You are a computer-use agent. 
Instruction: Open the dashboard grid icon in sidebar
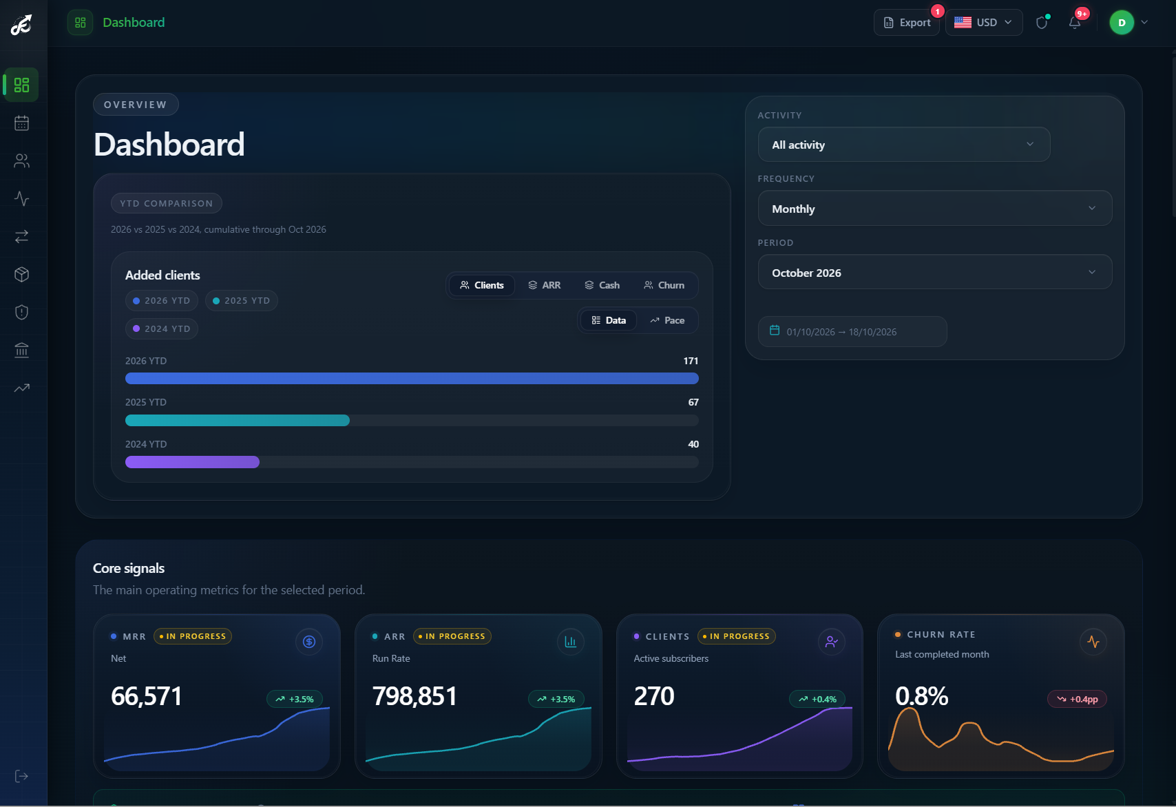point(21,85)
